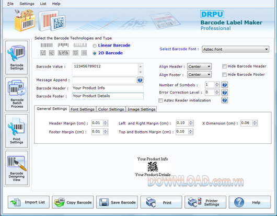Click the last 2D barcode sample icon
Screen dimensions: 277x216
[84, 53]
